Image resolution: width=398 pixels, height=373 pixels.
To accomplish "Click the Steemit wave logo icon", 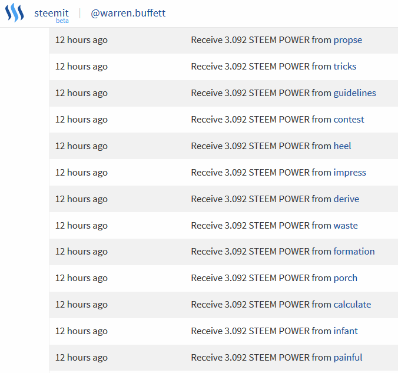I will pyautogui.click(x=15, y=13).
